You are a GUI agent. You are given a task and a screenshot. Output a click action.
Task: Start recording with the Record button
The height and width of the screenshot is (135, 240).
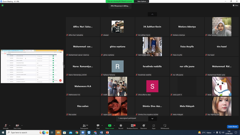point(121,126)
